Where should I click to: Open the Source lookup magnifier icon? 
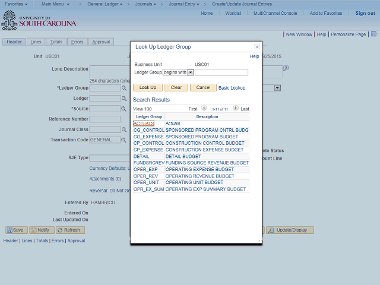click(x=123, y=109)
